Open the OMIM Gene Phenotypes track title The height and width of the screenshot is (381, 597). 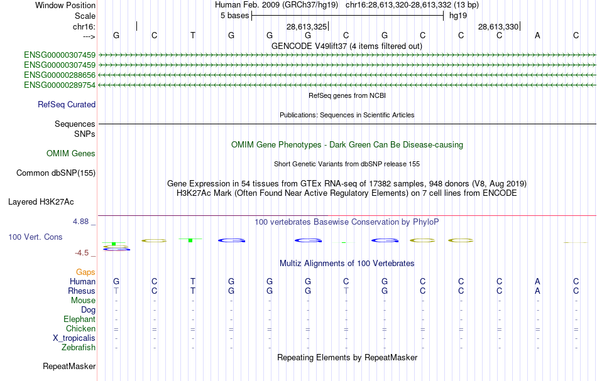coord(347,144)
